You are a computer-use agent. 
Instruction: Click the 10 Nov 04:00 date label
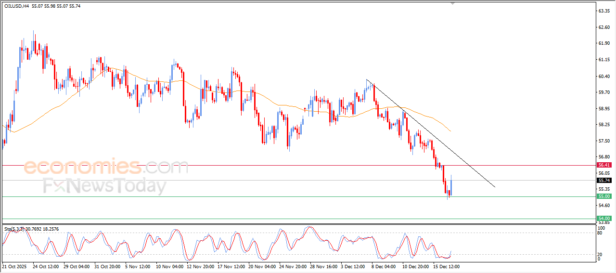click(169, 266)
